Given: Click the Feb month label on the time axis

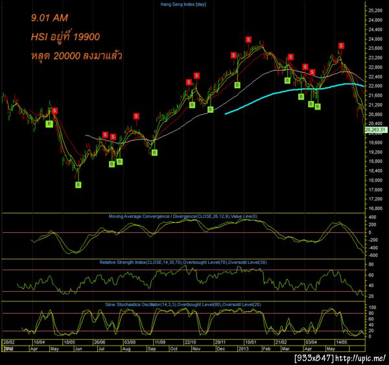Looking at the screenshot, I should point(266,349).
